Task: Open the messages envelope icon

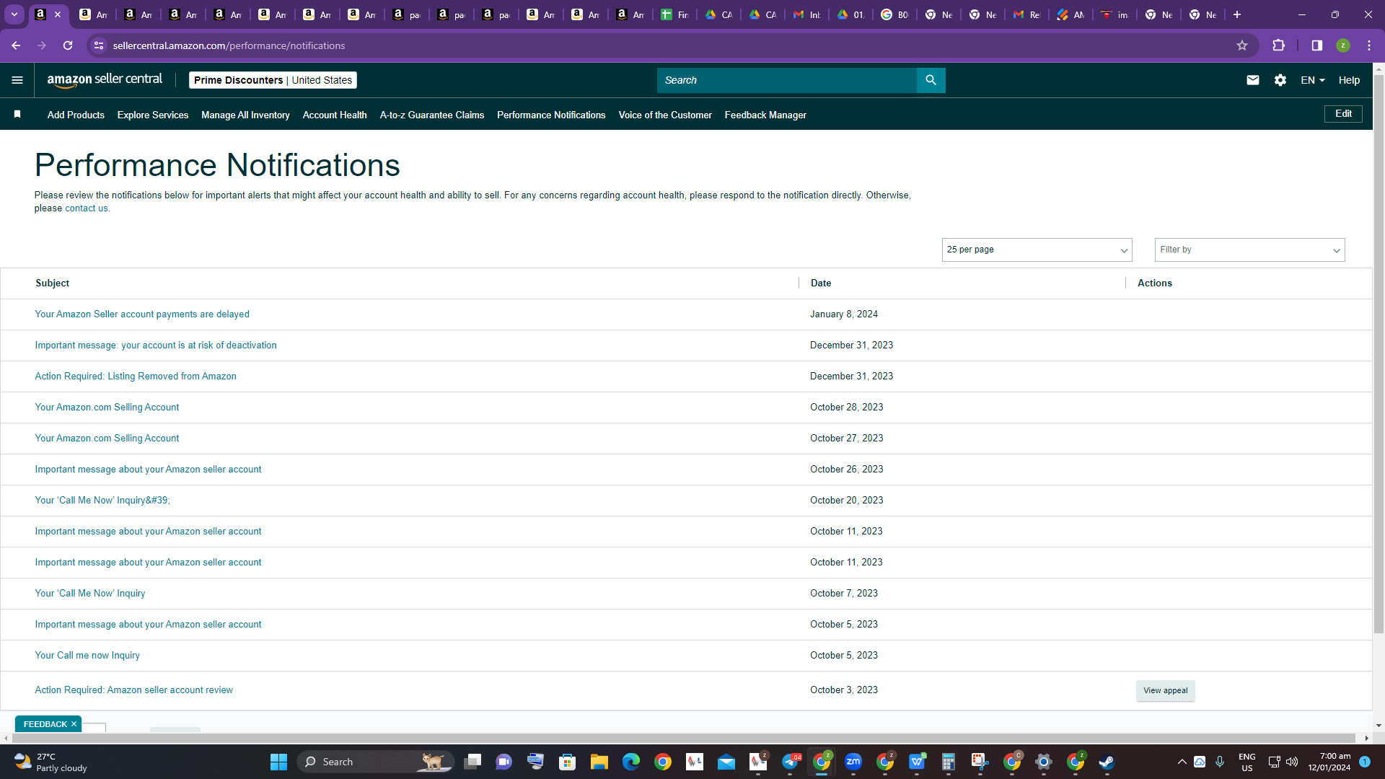Action: [x=1252, y=80]
